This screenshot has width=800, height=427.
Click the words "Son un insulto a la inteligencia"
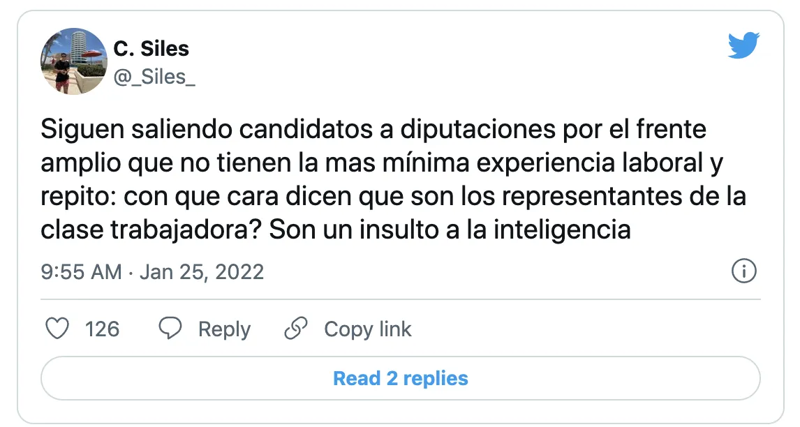[x=450, y=230]
